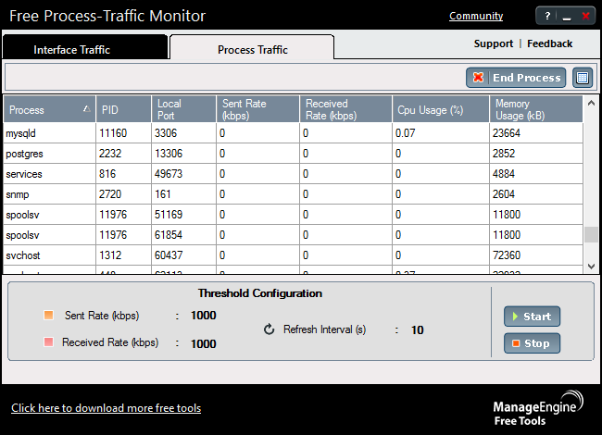The height and width of the screenshot is (435, 602).
Task: Sort by the PID column header
Action: pos(123,109)
